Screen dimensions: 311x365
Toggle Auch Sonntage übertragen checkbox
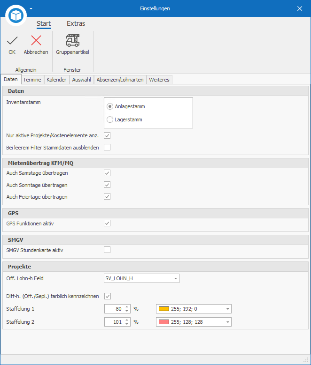(x=107, y=185)
